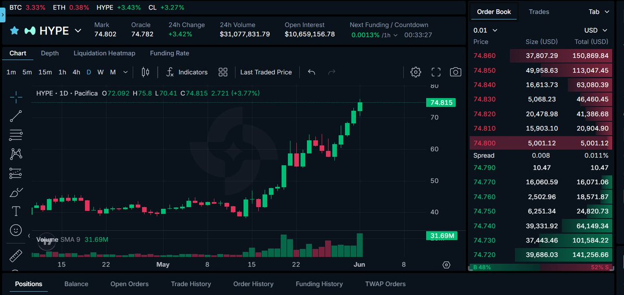Viewport: 624px width, 295px height.
Task: Switch to the Depth tab
Action: 50,53
